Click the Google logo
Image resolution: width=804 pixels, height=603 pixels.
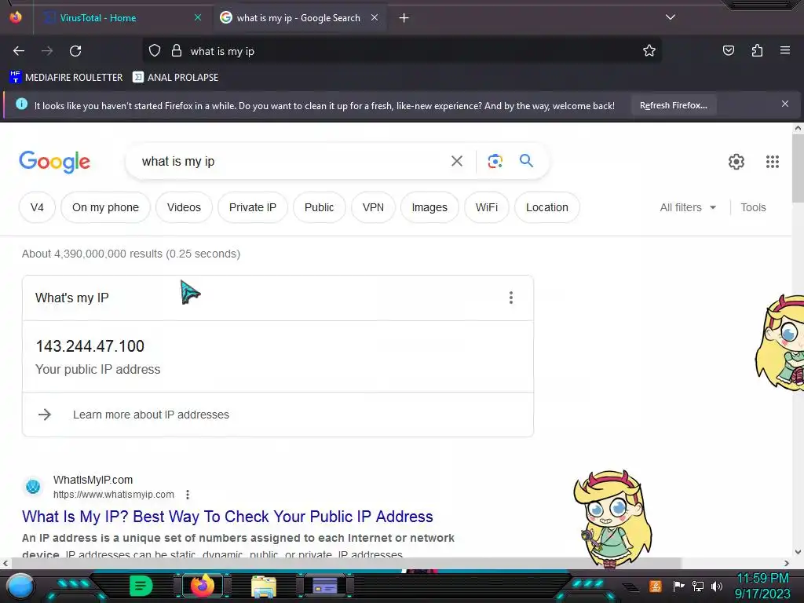55,162
